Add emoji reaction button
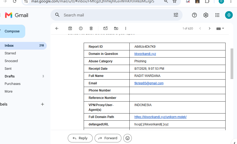 point(128,138)
